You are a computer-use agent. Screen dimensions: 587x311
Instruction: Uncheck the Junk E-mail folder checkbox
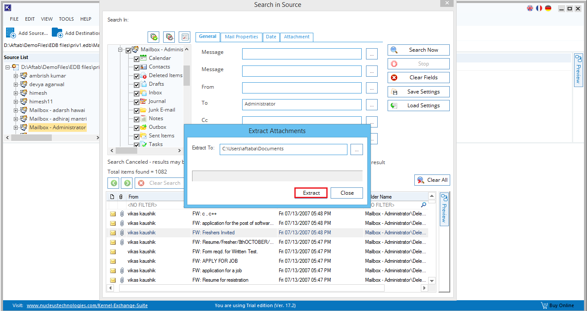[x=136, y=110]
